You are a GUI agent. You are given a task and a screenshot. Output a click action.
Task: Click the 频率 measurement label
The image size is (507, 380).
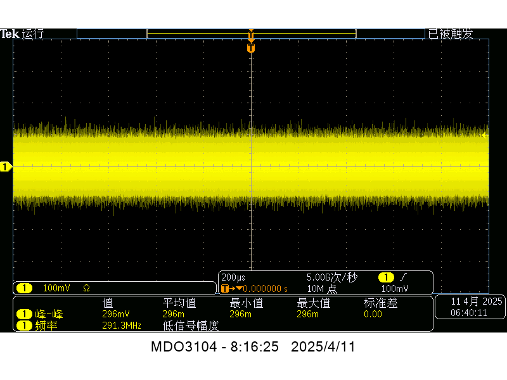click(46, 326)
